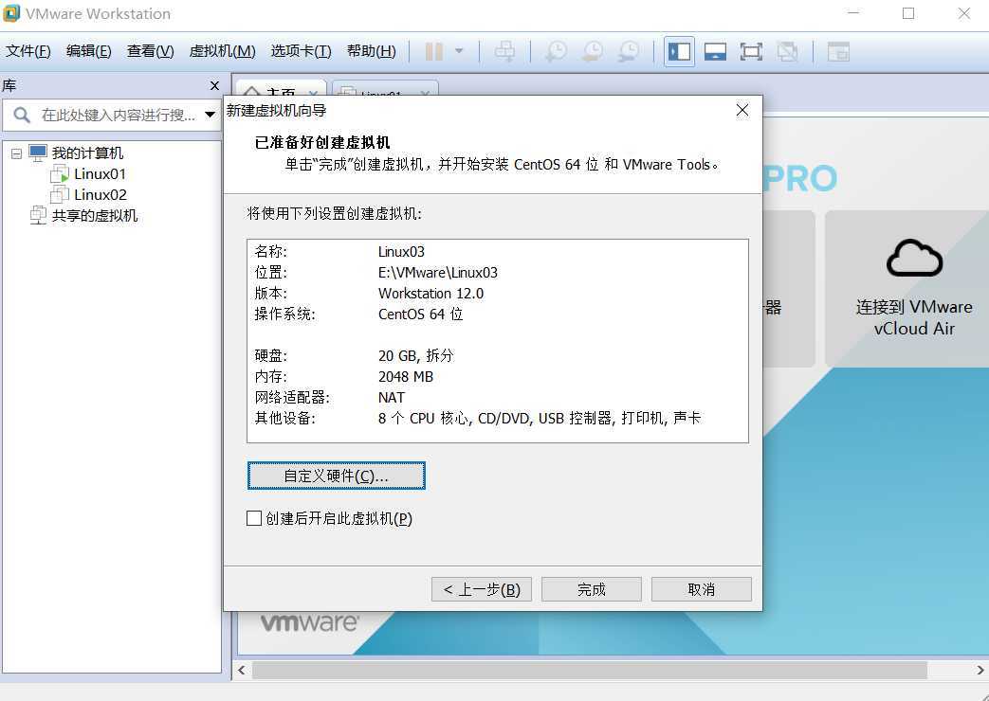
Task: Click the full screen mode icon
Action: tap(751, 52)
